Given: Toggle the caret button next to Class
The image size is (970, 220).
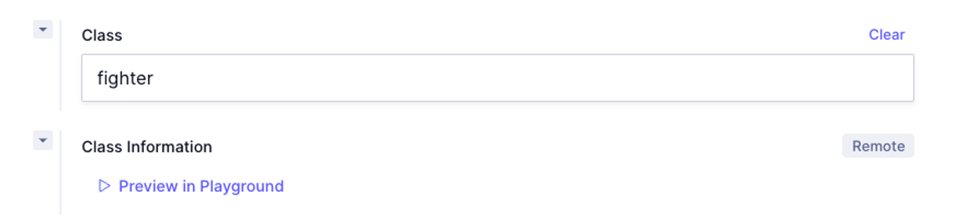Looking at the screenshot, I should pyautogui.click(x=43, y=29).
